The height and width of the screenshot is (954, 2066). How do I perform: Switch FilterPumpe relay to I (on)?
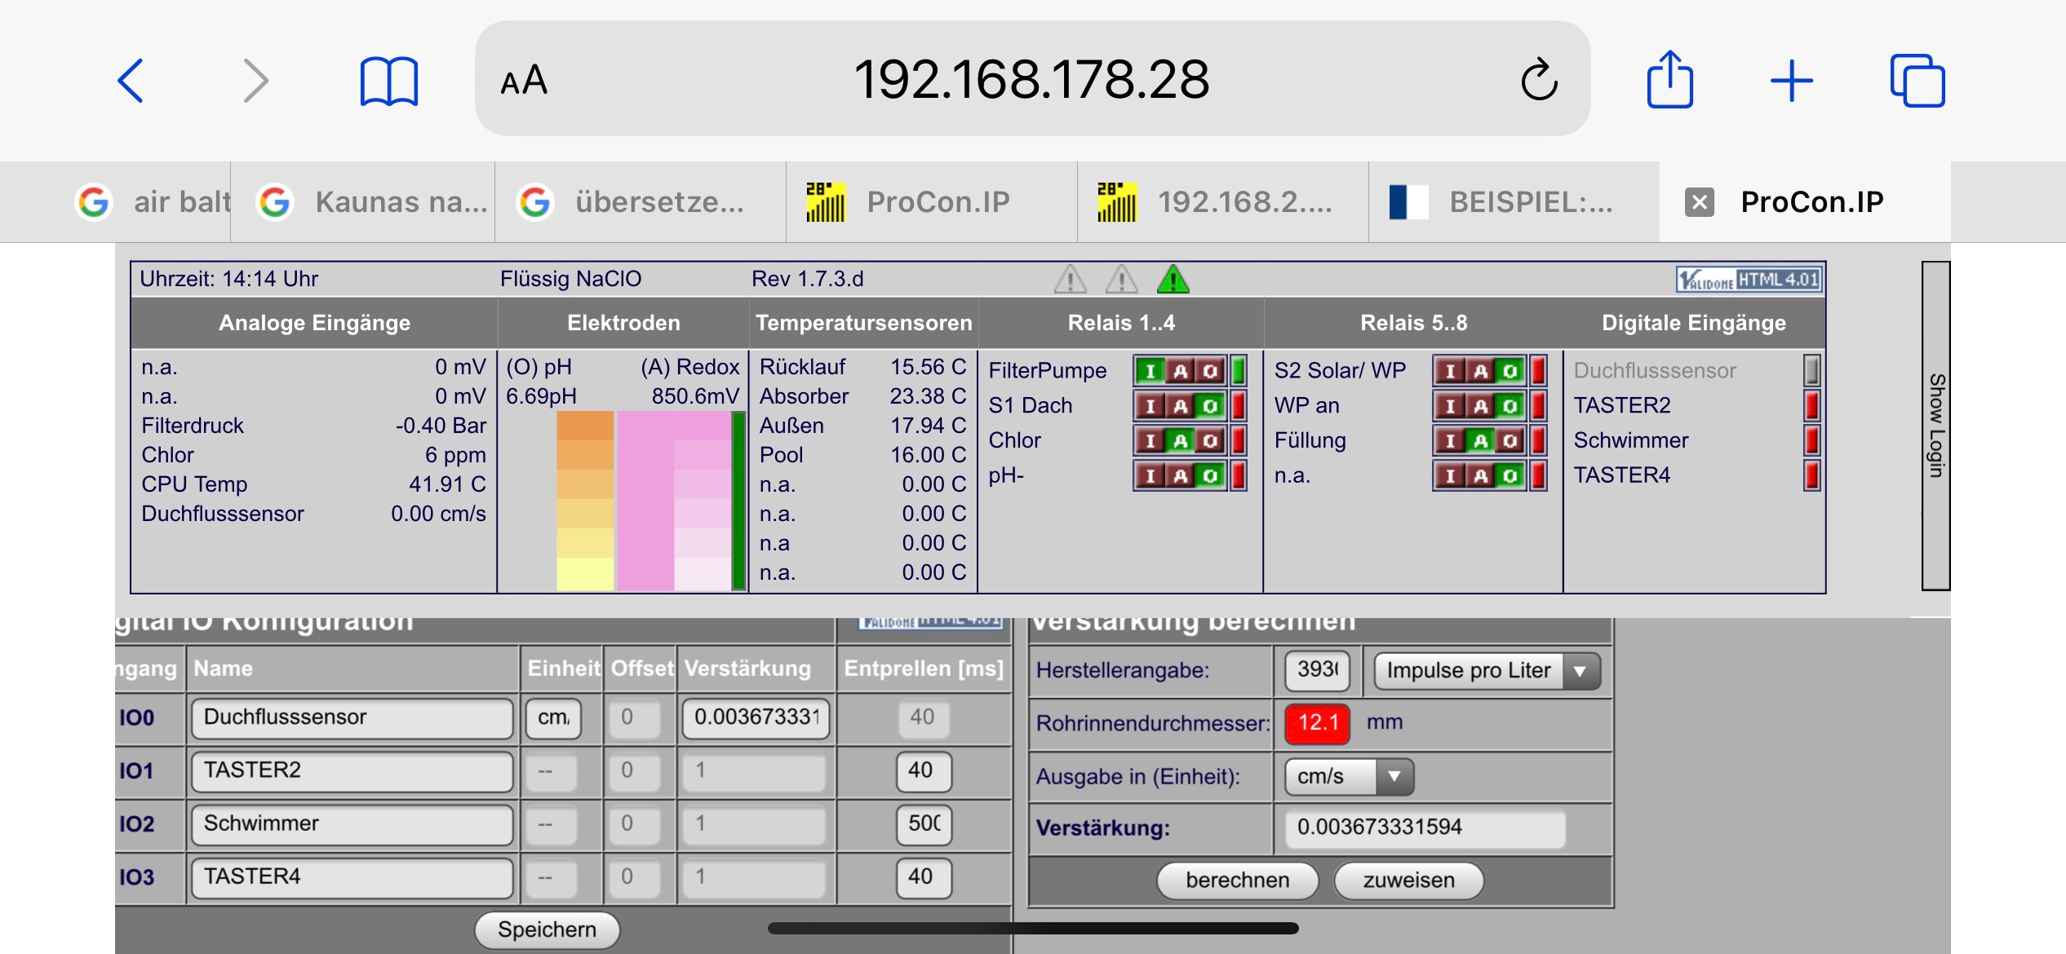[1150, 371]
